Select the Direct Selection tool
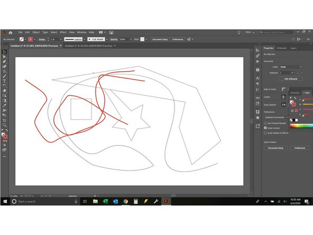 (x=4, y=57)
